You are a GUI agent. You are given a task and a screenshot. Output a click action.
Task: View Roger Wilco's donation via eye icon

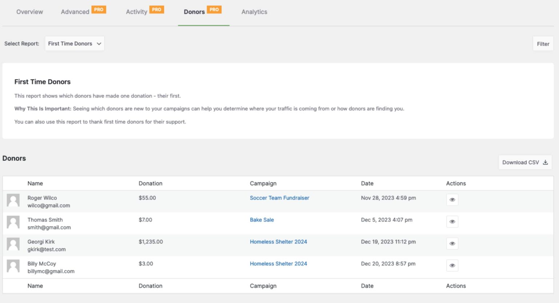[x=452, y=199]
